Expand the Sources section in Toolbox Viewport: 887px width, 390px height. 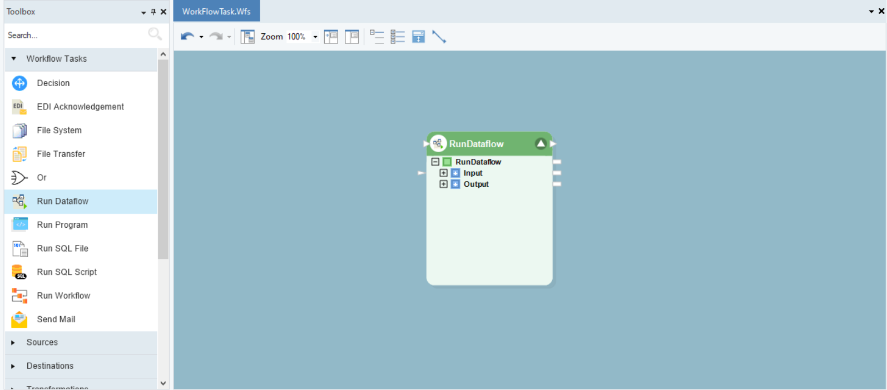[x=13, y=343]
